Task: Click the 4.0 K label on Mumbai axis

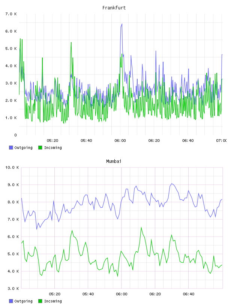Action: pyautogui.click(x=13, y=271)
